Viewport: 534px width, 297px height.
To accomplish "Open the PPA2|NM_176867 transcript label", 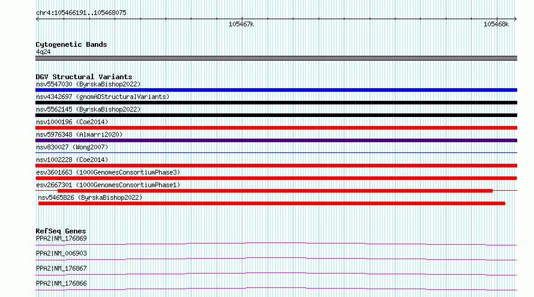I will 61,268.
